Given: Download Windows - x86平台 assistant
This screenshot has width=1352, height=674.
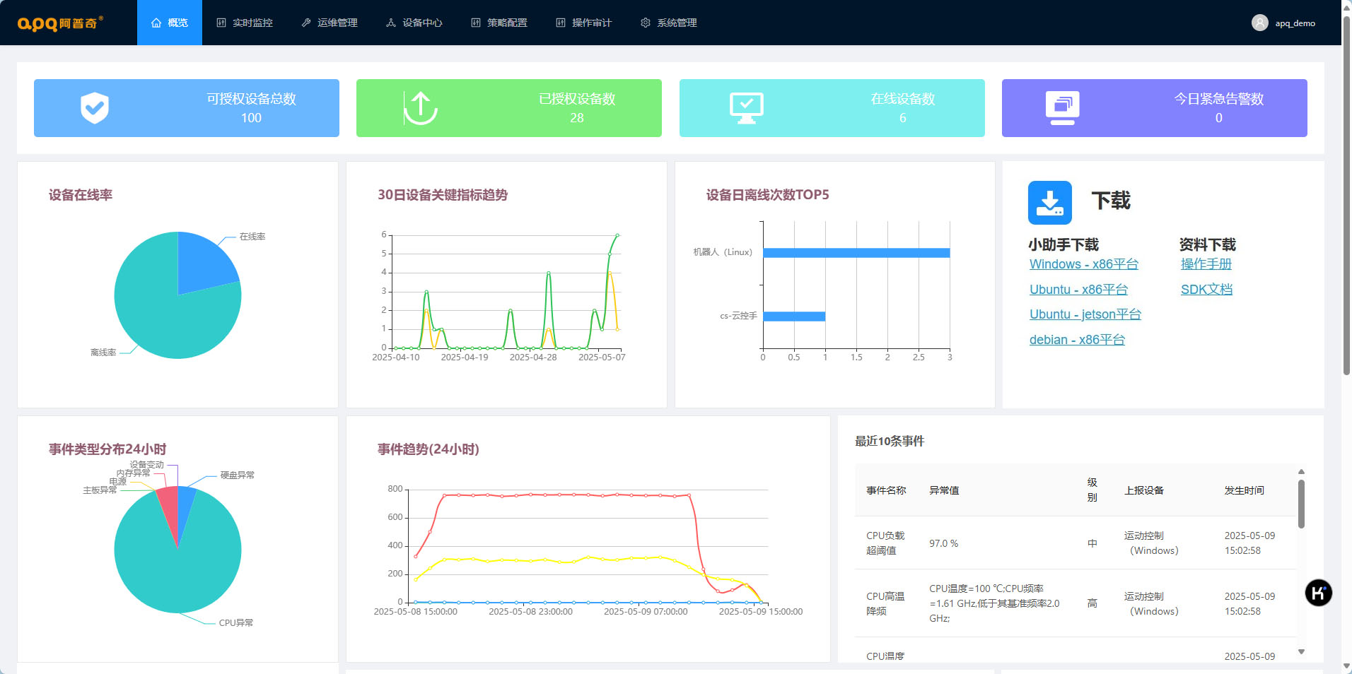Looking at the screenshot, I should click(1083, 264).
